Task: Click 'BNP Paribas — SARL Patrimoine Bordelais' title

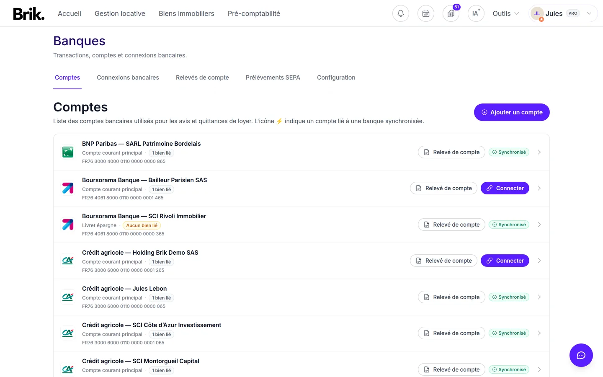Action: pyautogui.click(x=141, y=144)
